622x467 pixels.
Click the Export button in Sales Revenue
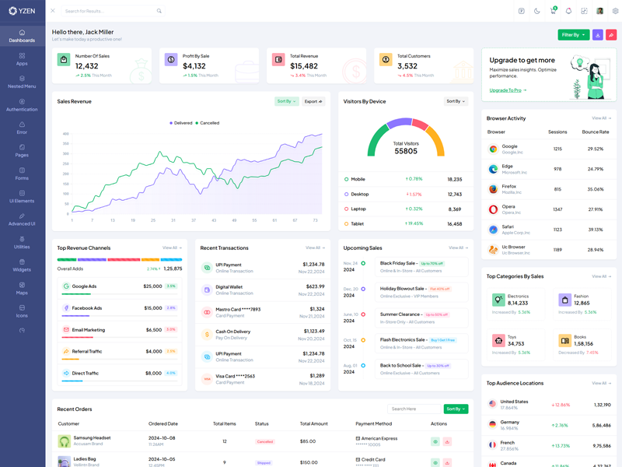pos(313,101)
